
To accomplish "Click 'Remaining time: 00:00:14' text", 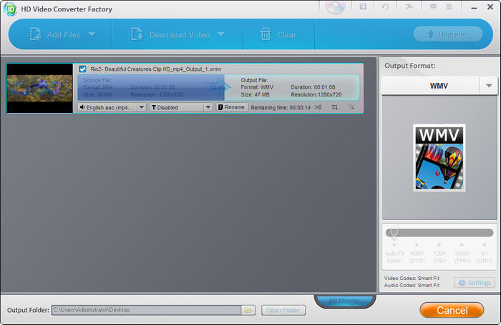I will [281, 107].
